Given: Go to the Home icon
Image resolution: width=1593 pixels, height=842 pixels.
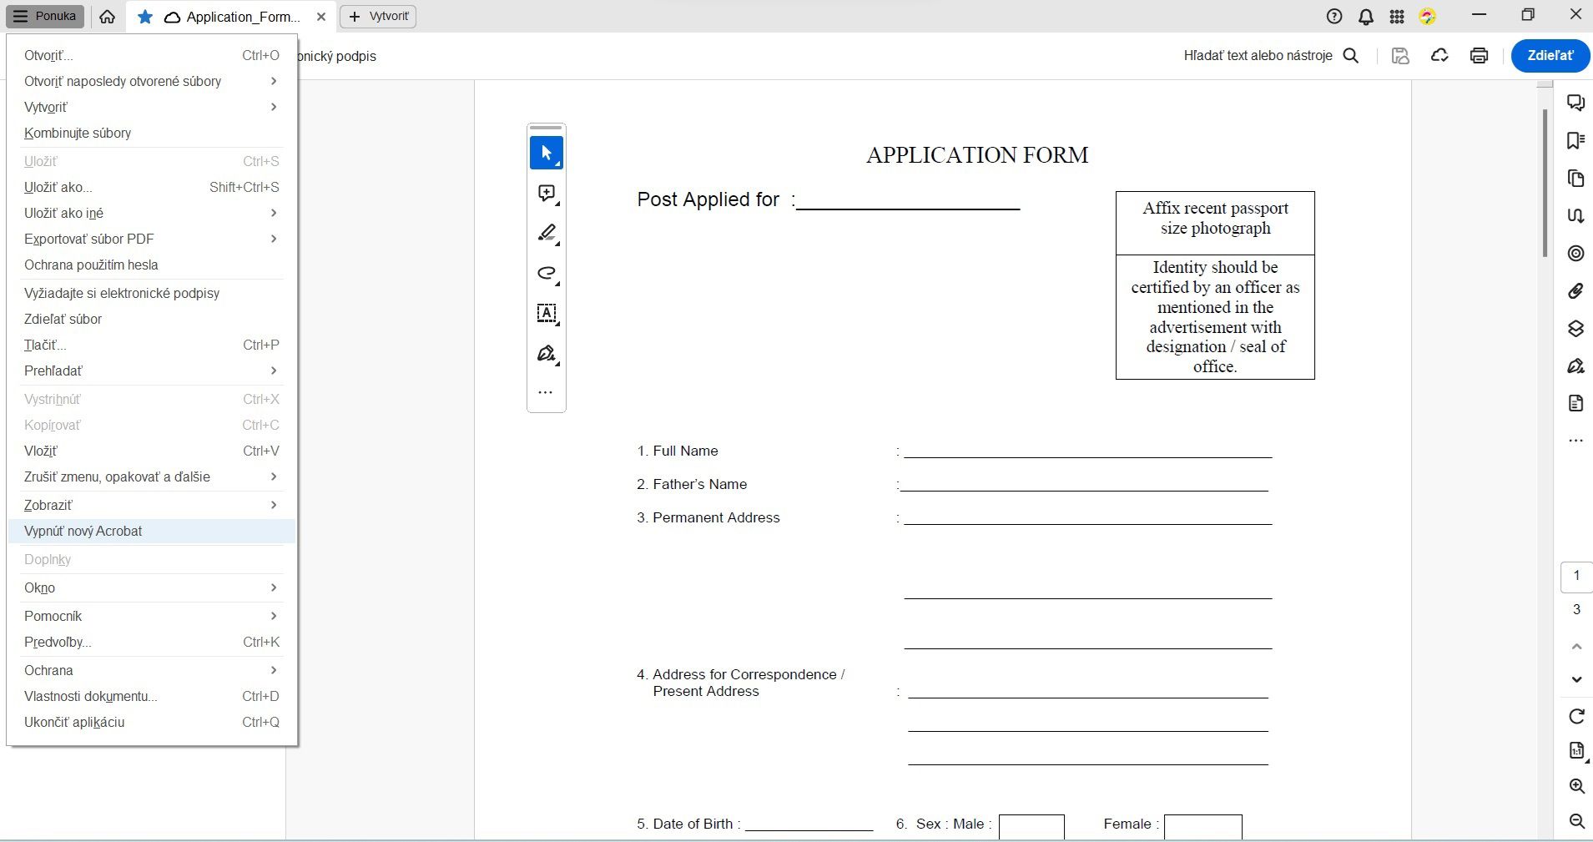Looking at the screenshot, I should tap(108, 17).
